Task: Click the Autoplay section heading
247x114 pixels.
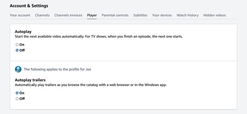Action: point(23,31)
